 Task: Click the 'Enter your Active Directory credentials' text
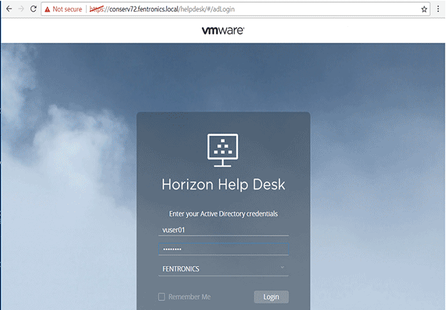point(223,214)
